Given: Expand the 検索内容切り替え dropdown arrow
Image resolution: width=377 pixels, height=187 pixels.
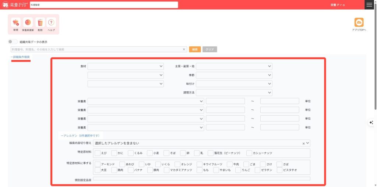Looking at the screenshot, I should (308, 143).
